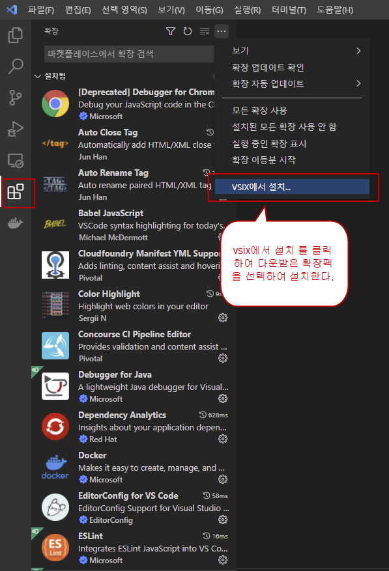Open the Extensions view icon
This screenshot has height=571, width=389.
point(15,191)
